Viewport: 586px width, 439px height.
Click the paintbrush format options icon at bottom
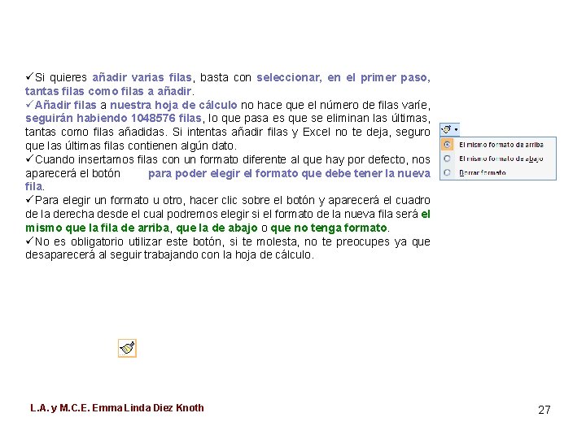[x=127, y=348]
